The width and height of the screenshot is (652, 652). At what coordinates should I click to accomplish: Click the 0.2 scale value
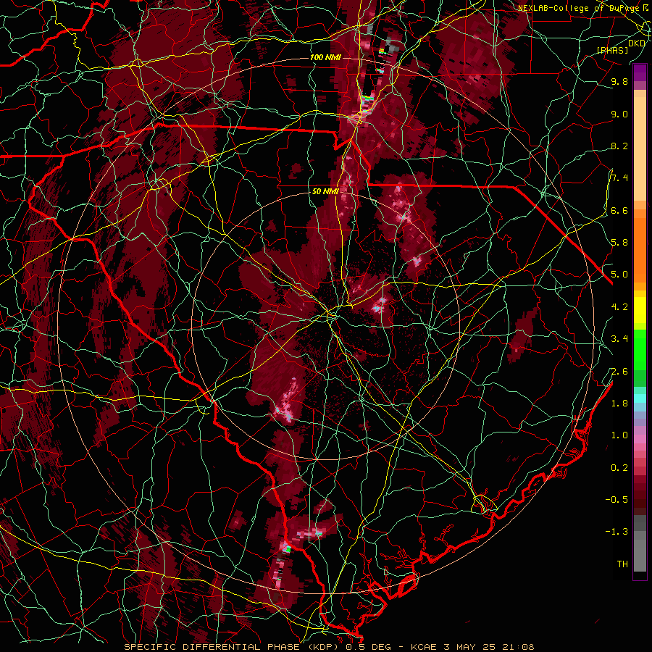(x=619, y=468)
